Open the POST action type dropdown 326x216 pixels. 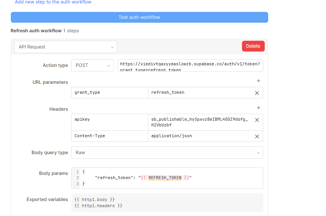[x=92, y=65]
